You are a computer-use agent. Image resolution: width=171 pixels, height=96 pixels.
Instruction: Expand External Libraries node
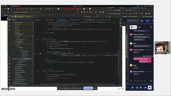13,82
